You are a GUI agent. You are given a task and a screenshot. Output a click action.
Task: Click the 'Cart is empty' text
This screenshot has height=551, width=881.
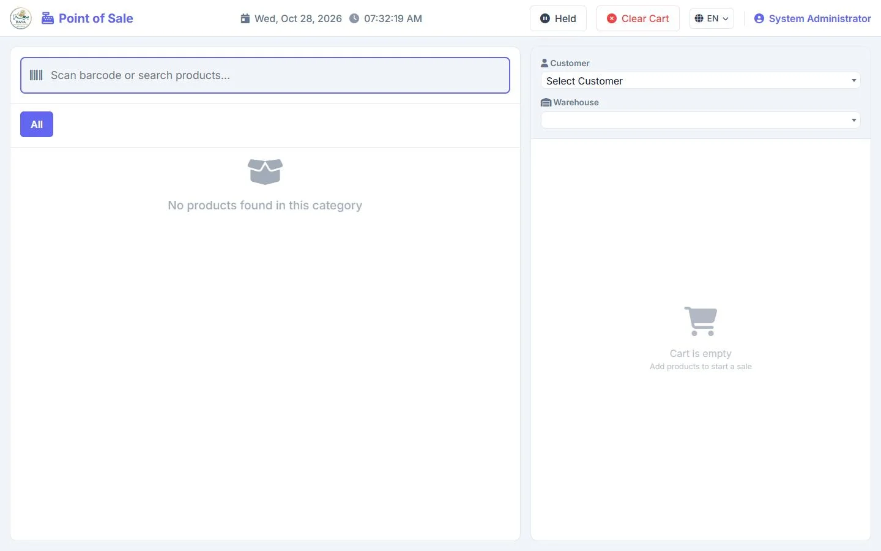701,353
